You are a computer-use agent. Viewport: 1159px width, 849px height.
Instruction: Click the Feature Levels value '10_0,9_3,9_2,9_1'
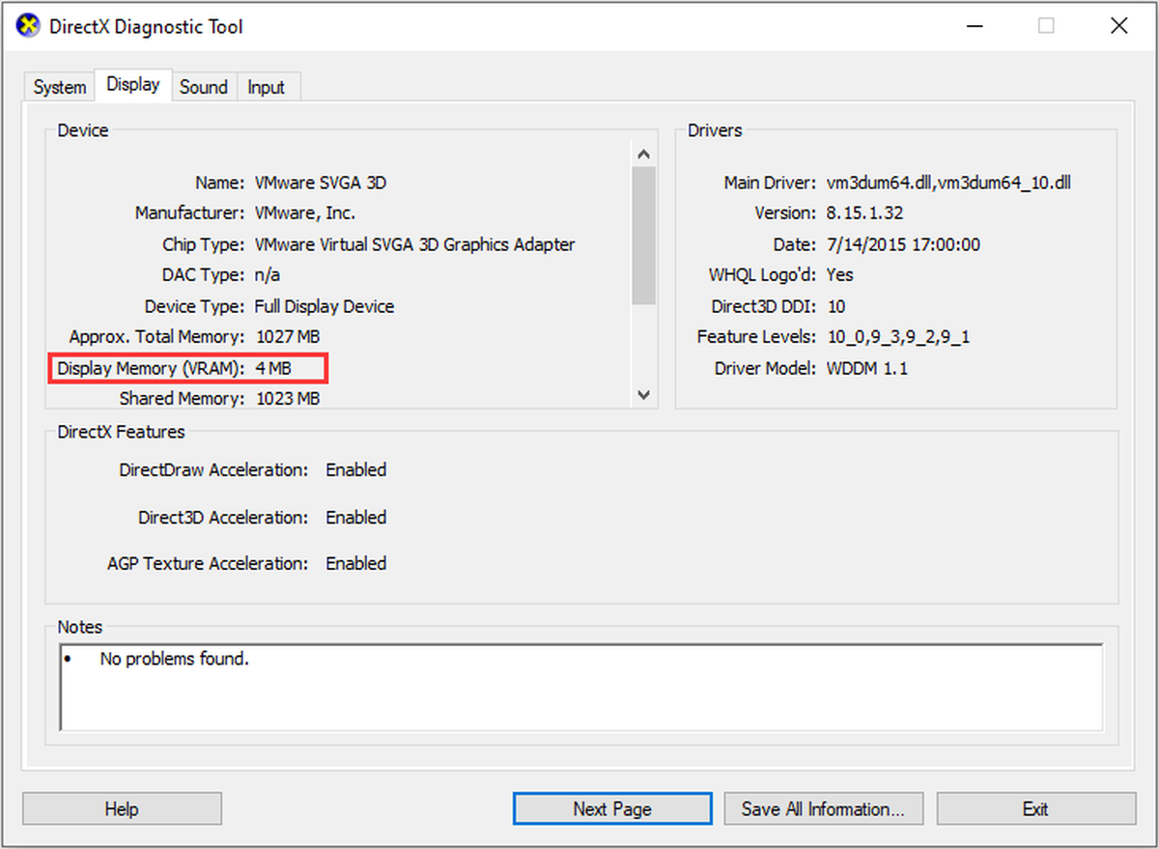pos(898,337)
